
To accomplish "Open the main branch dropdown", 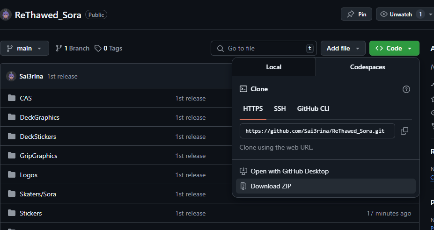I will click(24, 48).
